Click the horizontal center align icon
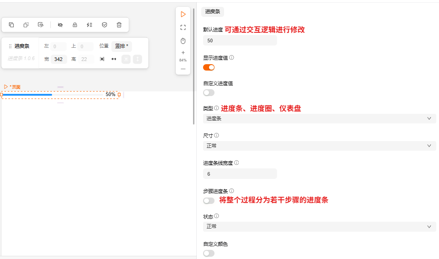The height and width of the screenshot is (259, 439). click(102, 59)
